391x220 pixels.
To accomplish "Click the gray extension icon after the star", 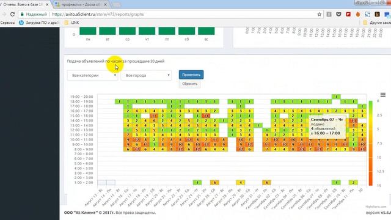I will pyautogui.click(x=329, y=14).
